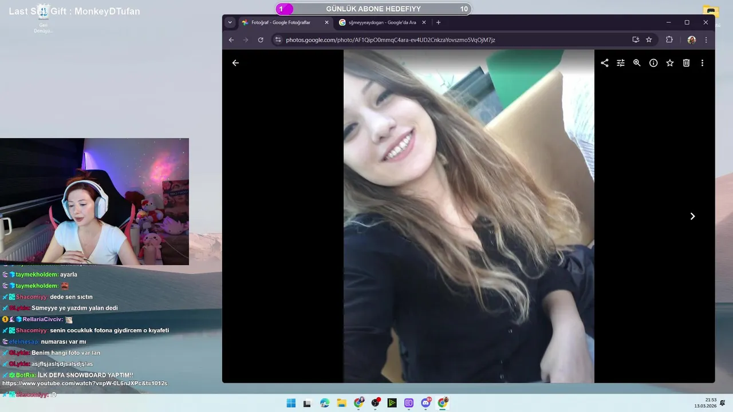Open the Windows Start menu

291,403
